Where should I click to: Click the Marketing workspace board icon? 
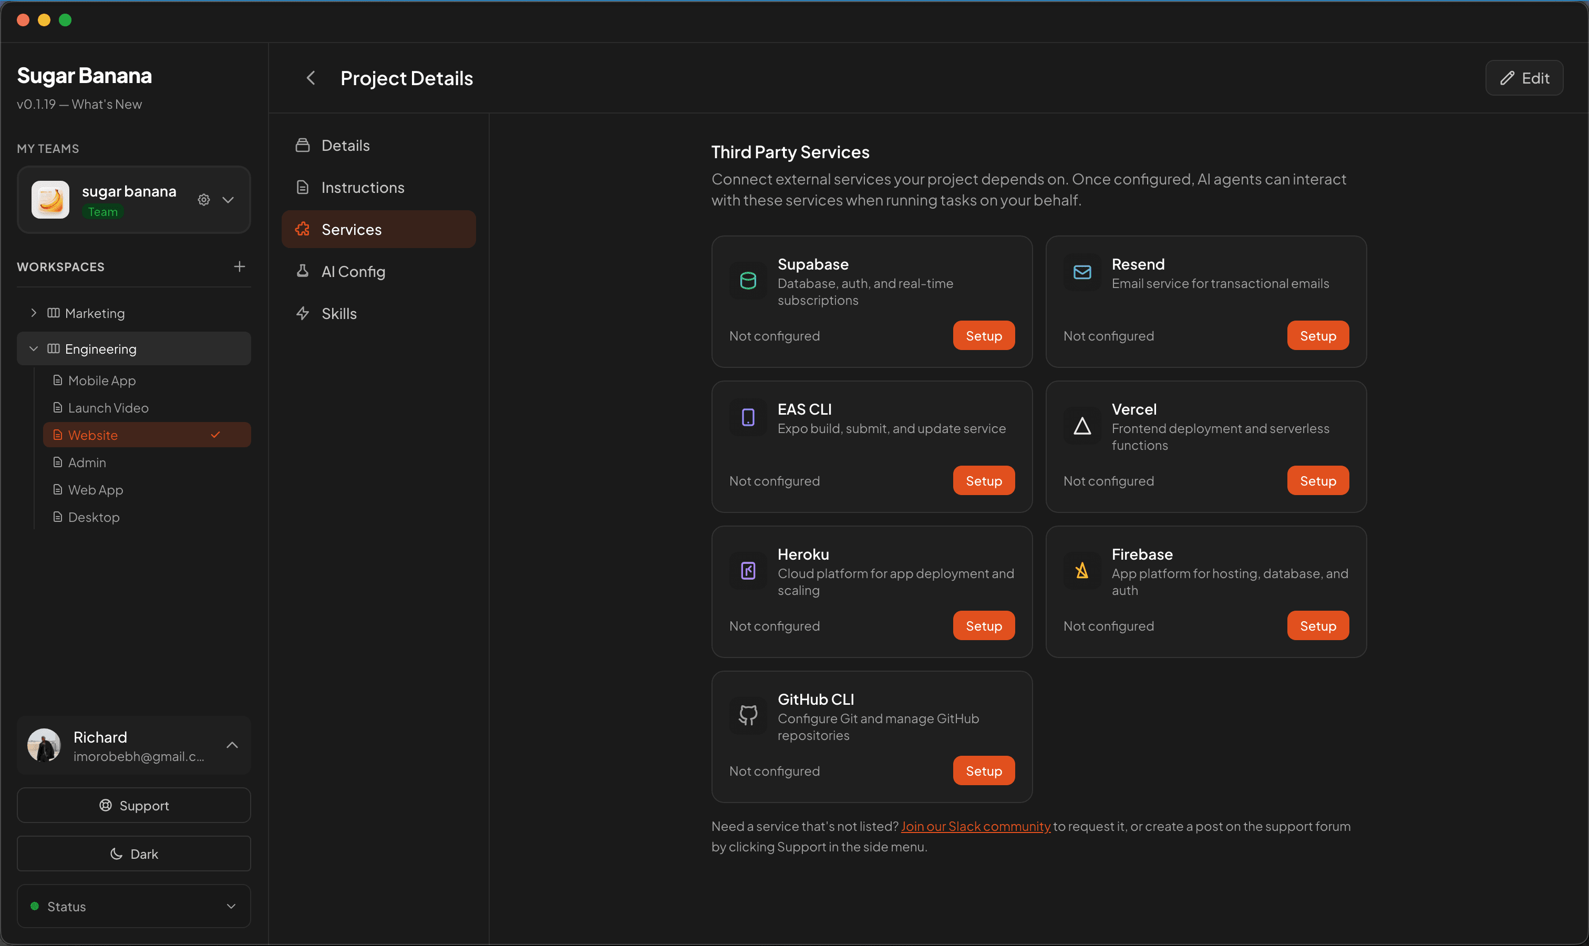click(54, 313)
